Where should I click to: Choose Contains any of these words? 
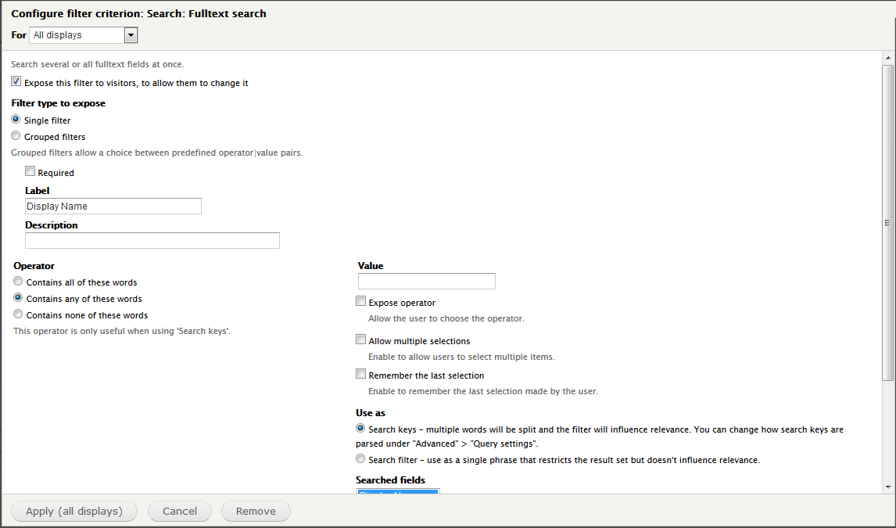coord(17,297)
